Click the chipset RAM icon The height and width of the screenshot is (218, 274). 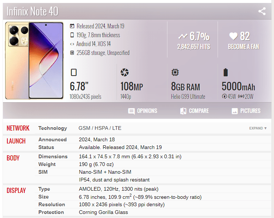[x=175, y=72]
